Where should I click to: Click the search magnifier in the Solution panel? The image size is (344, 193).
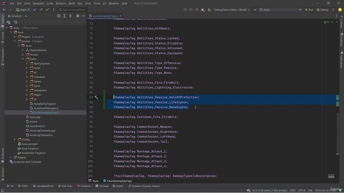coord(16,22)
